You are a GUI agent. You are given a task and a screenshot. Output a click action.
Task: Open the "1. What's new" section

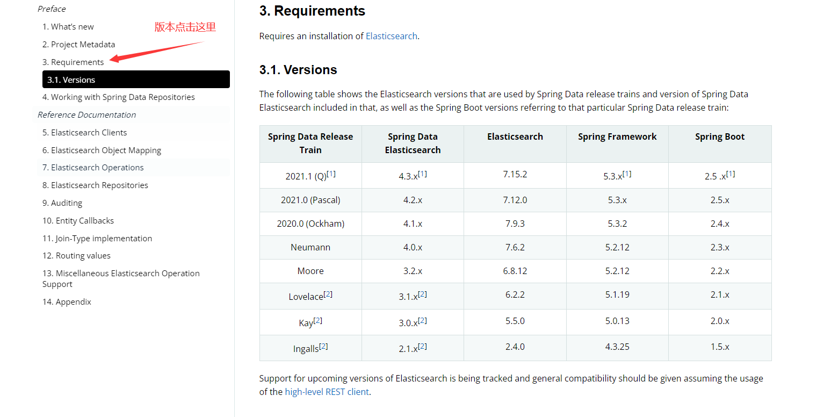[x=68, y=27]
